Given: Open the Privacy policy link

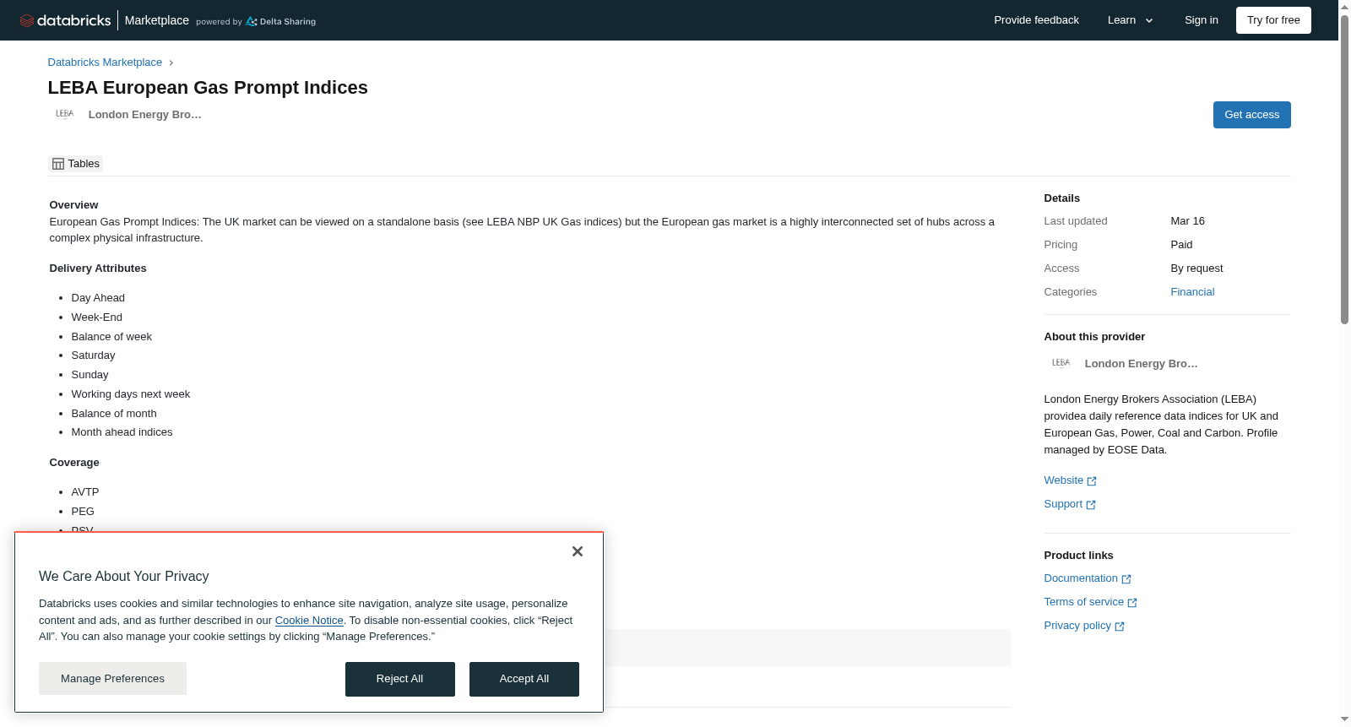Looking at the screenshot, I should (x=1077, y=626).
